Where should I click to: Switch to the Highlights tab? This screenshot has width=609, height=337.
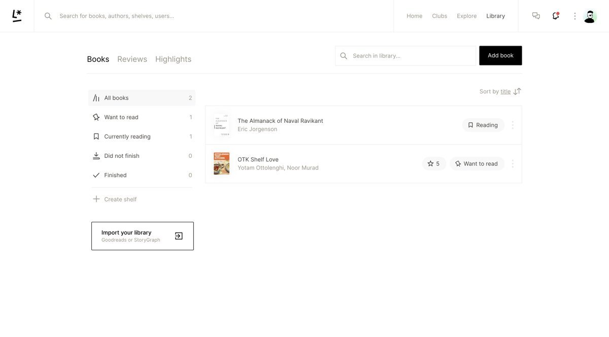tap(173, 59)
